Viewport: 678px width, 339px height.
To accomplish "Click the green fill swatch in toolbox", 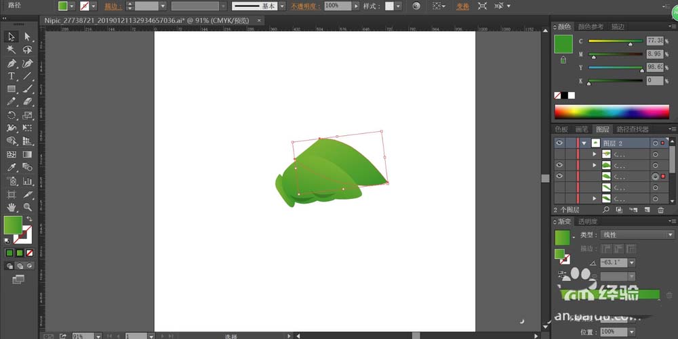I will [13, 225].
